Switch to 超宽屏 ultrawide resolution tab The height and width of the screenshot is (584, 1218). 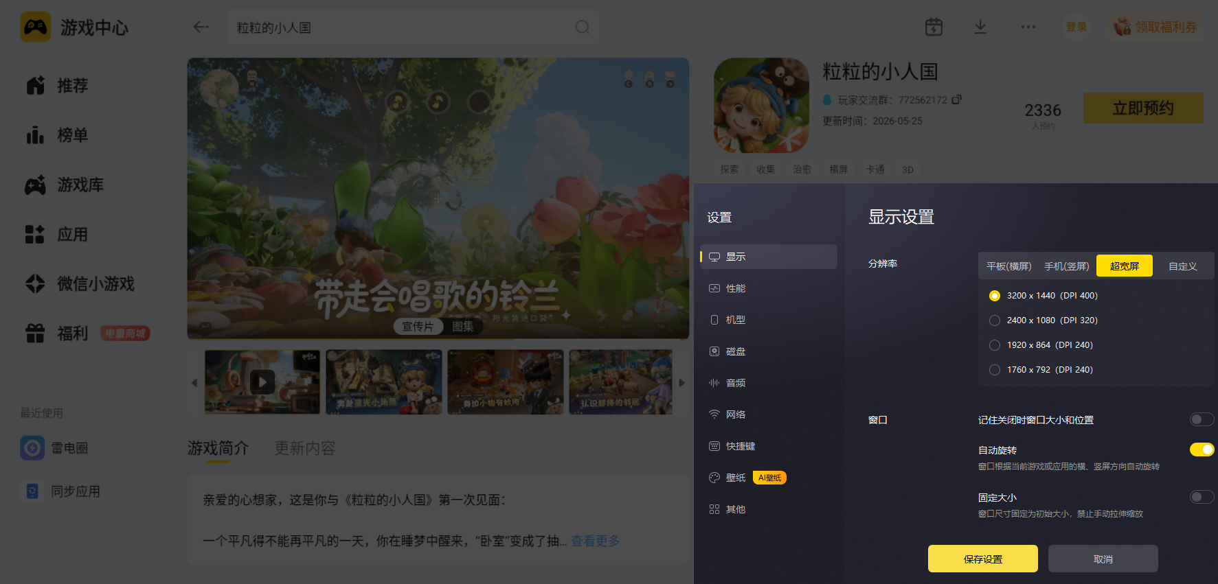(1125, 266)
